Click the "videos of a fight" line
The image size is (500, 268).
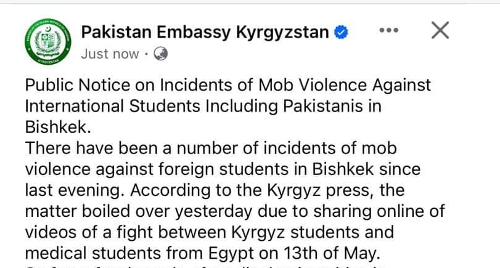point(210,232)
